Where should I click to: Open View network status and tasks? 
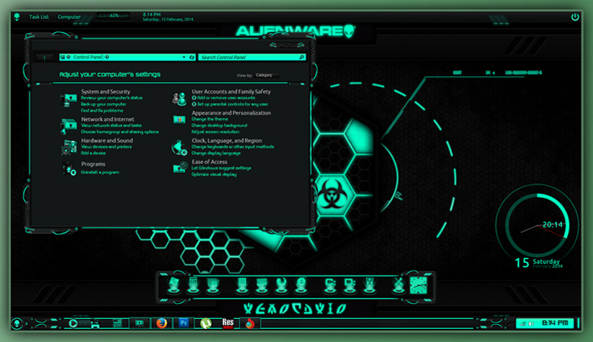tap(111, 125)
